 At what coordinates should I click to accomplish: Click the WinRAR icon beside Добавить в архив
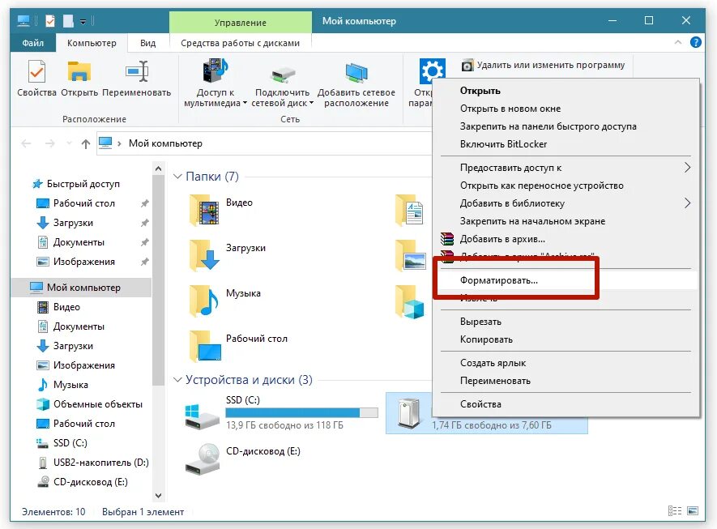point(446,239)
